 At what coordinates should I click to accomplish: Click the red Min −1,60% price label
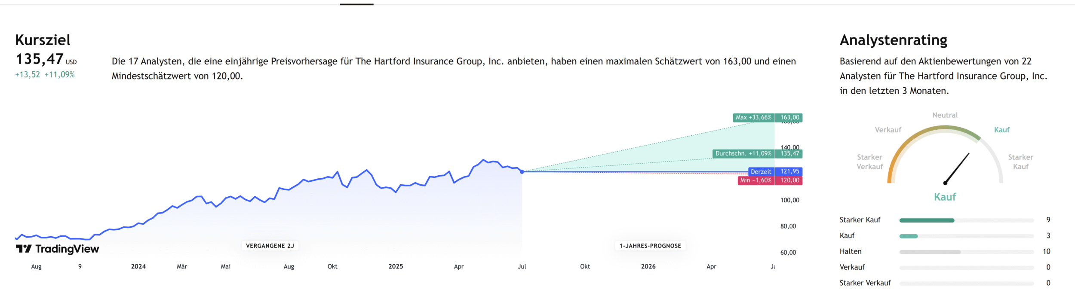coord(756,180)
